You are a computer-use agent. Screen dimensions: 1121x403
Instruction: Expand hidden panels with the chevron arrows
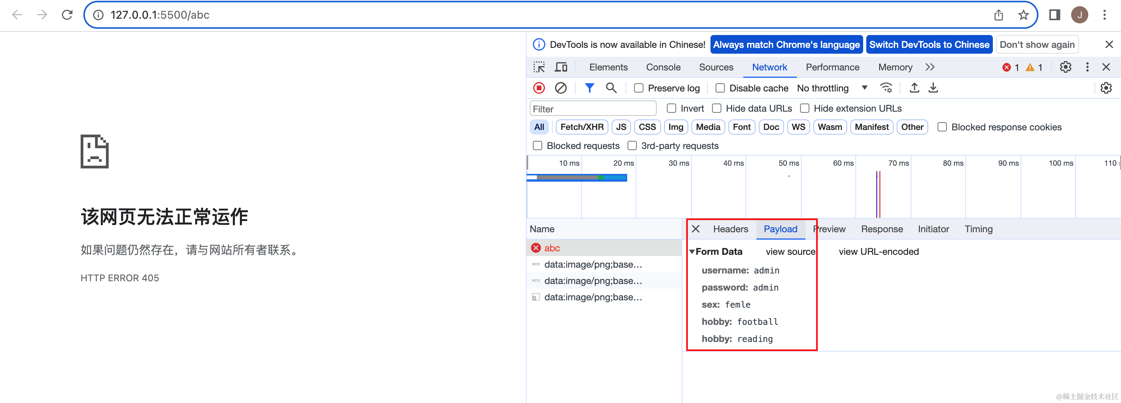pos(930,67)
